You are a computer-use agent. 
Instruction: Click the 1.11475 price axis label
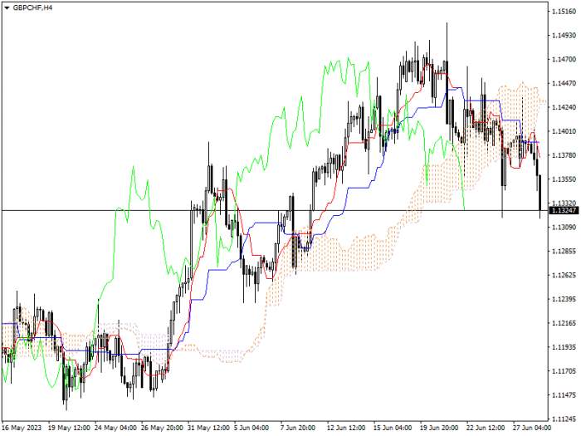point(564,395)
